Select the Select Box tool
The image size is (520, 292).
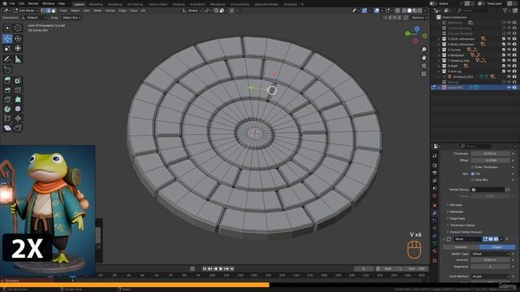point(7,28)
